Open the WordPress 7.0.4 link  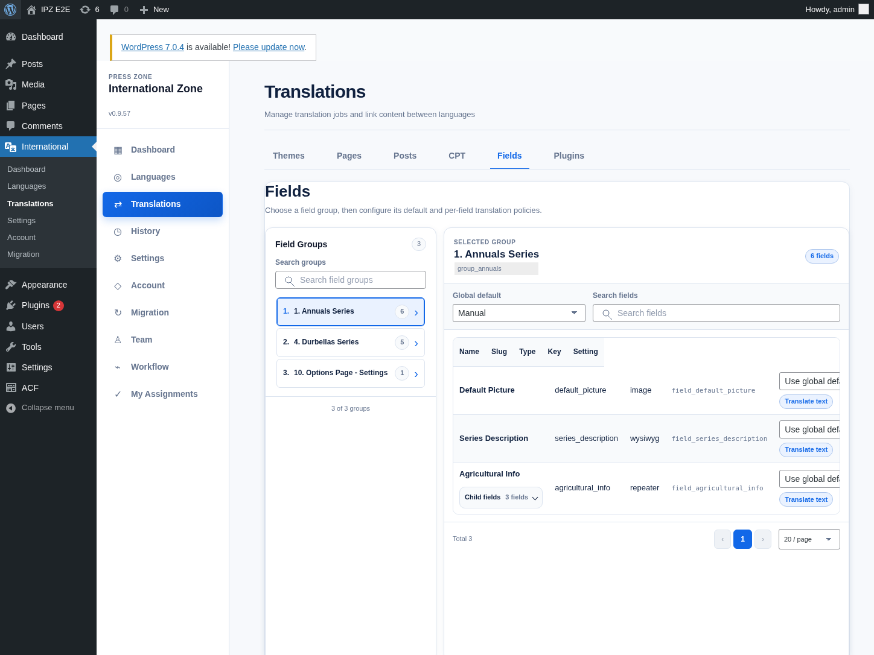coord(153,47)
